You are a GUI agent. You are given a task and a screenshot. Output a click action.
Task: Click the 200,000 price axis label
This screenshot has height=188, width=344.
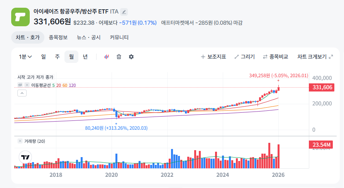(322, 103)
